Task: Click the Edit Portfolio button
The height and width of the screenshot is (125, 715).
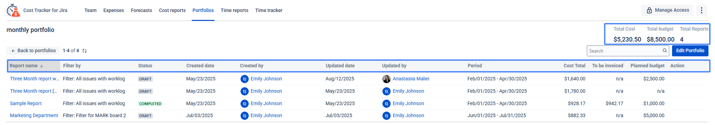Action: (x=690, y=51)
